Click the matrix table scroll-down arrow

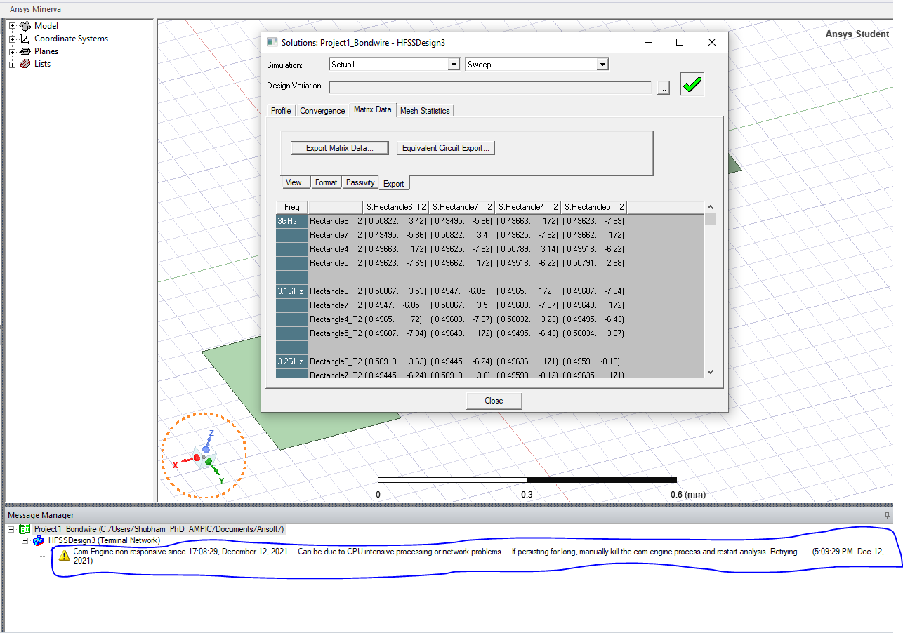[710, 372]
